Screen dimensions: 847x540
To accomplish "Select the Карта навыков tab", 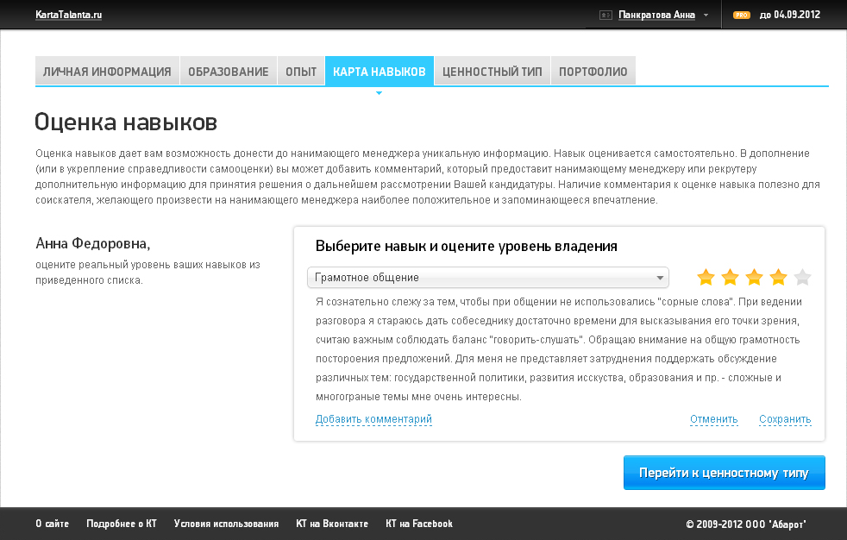I will coord(380,72).
